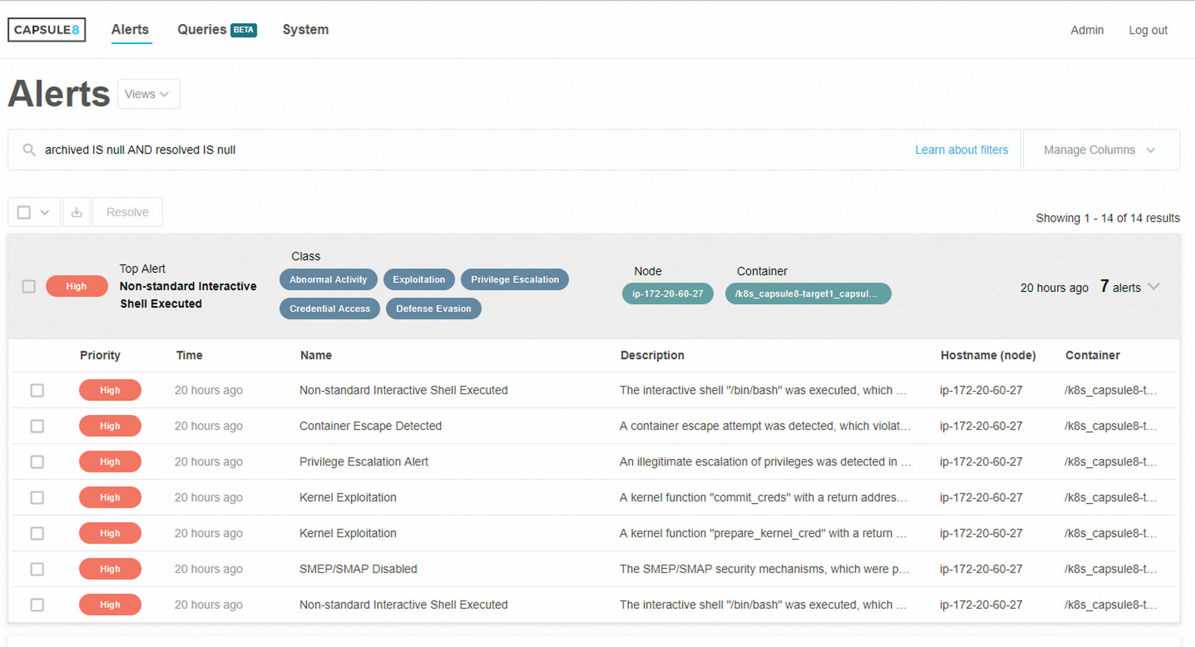Click the Log out link

[1148, 30]
